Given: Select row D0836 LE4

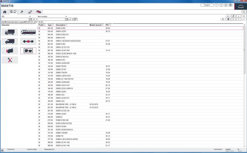Looking at the screenshot, I should (140, 101).
